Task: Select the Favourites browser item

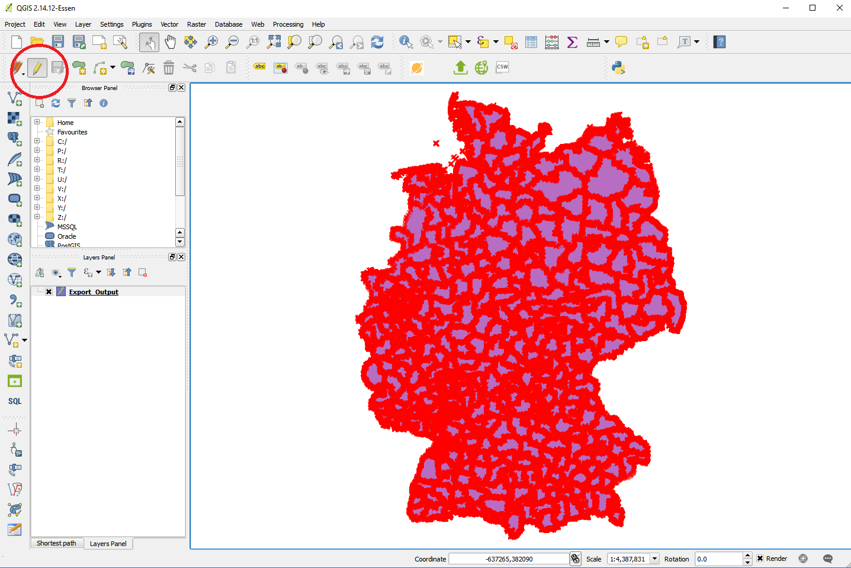Action: point(72,132)
